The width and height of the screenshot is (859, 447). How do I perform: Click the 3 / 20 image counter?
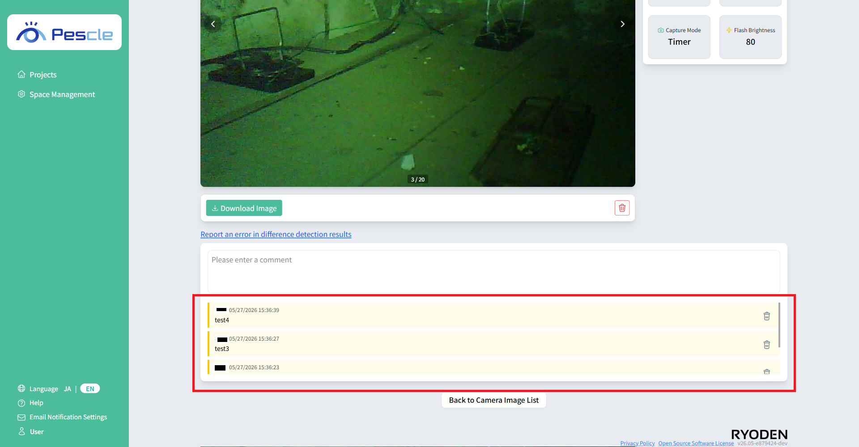coord(418,179)
